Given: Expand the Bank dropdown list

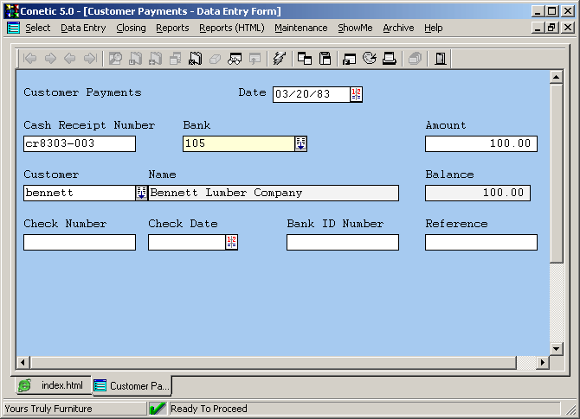Looking at the screenshot, I should [x=300, y=143].
